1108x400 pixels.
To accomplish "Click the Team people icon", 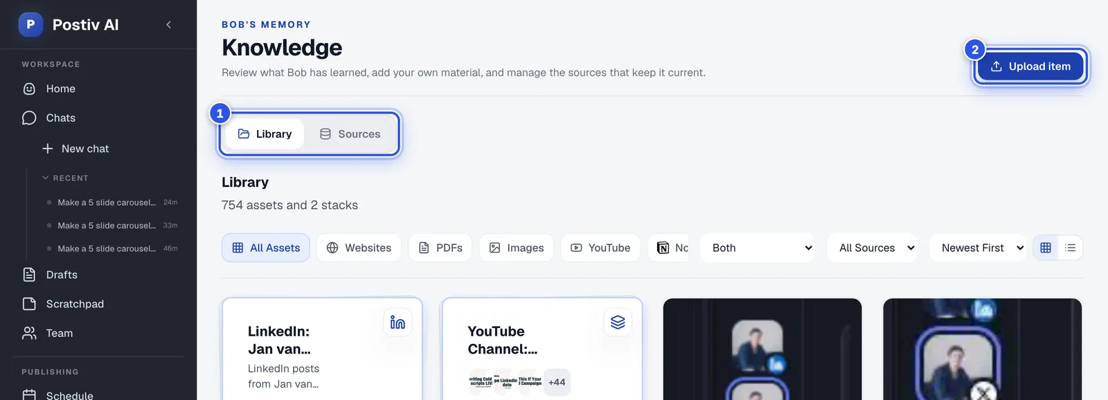I will (x=29, y=333).
